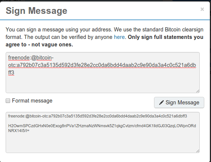Focus the signed output text area

coord(103,132)
